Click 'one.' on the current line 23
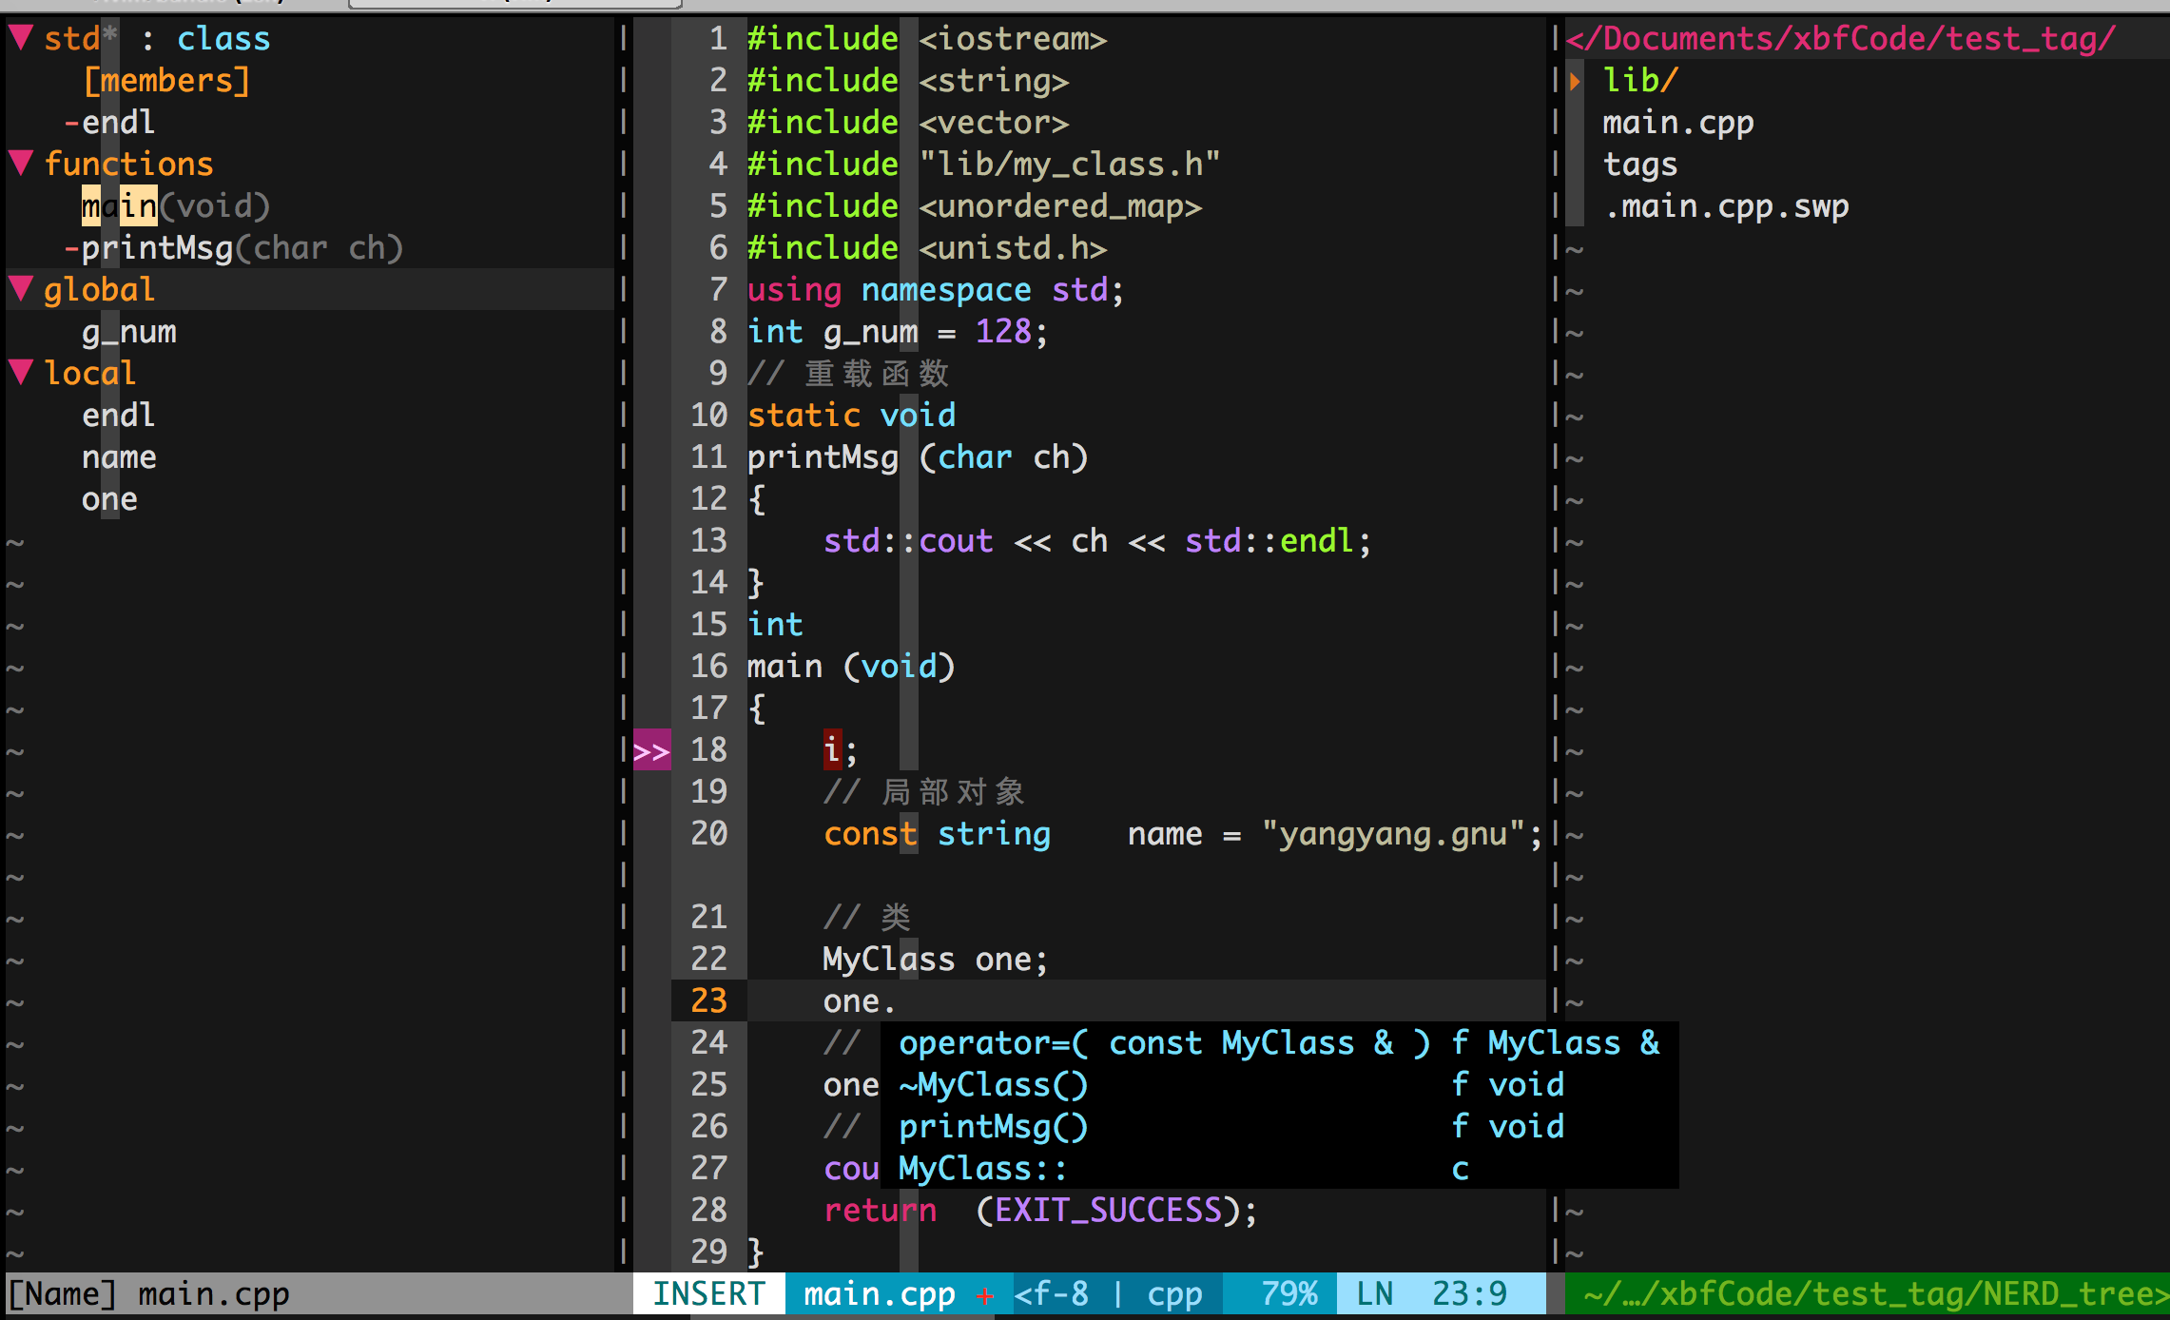 (x=861, y=1000)
